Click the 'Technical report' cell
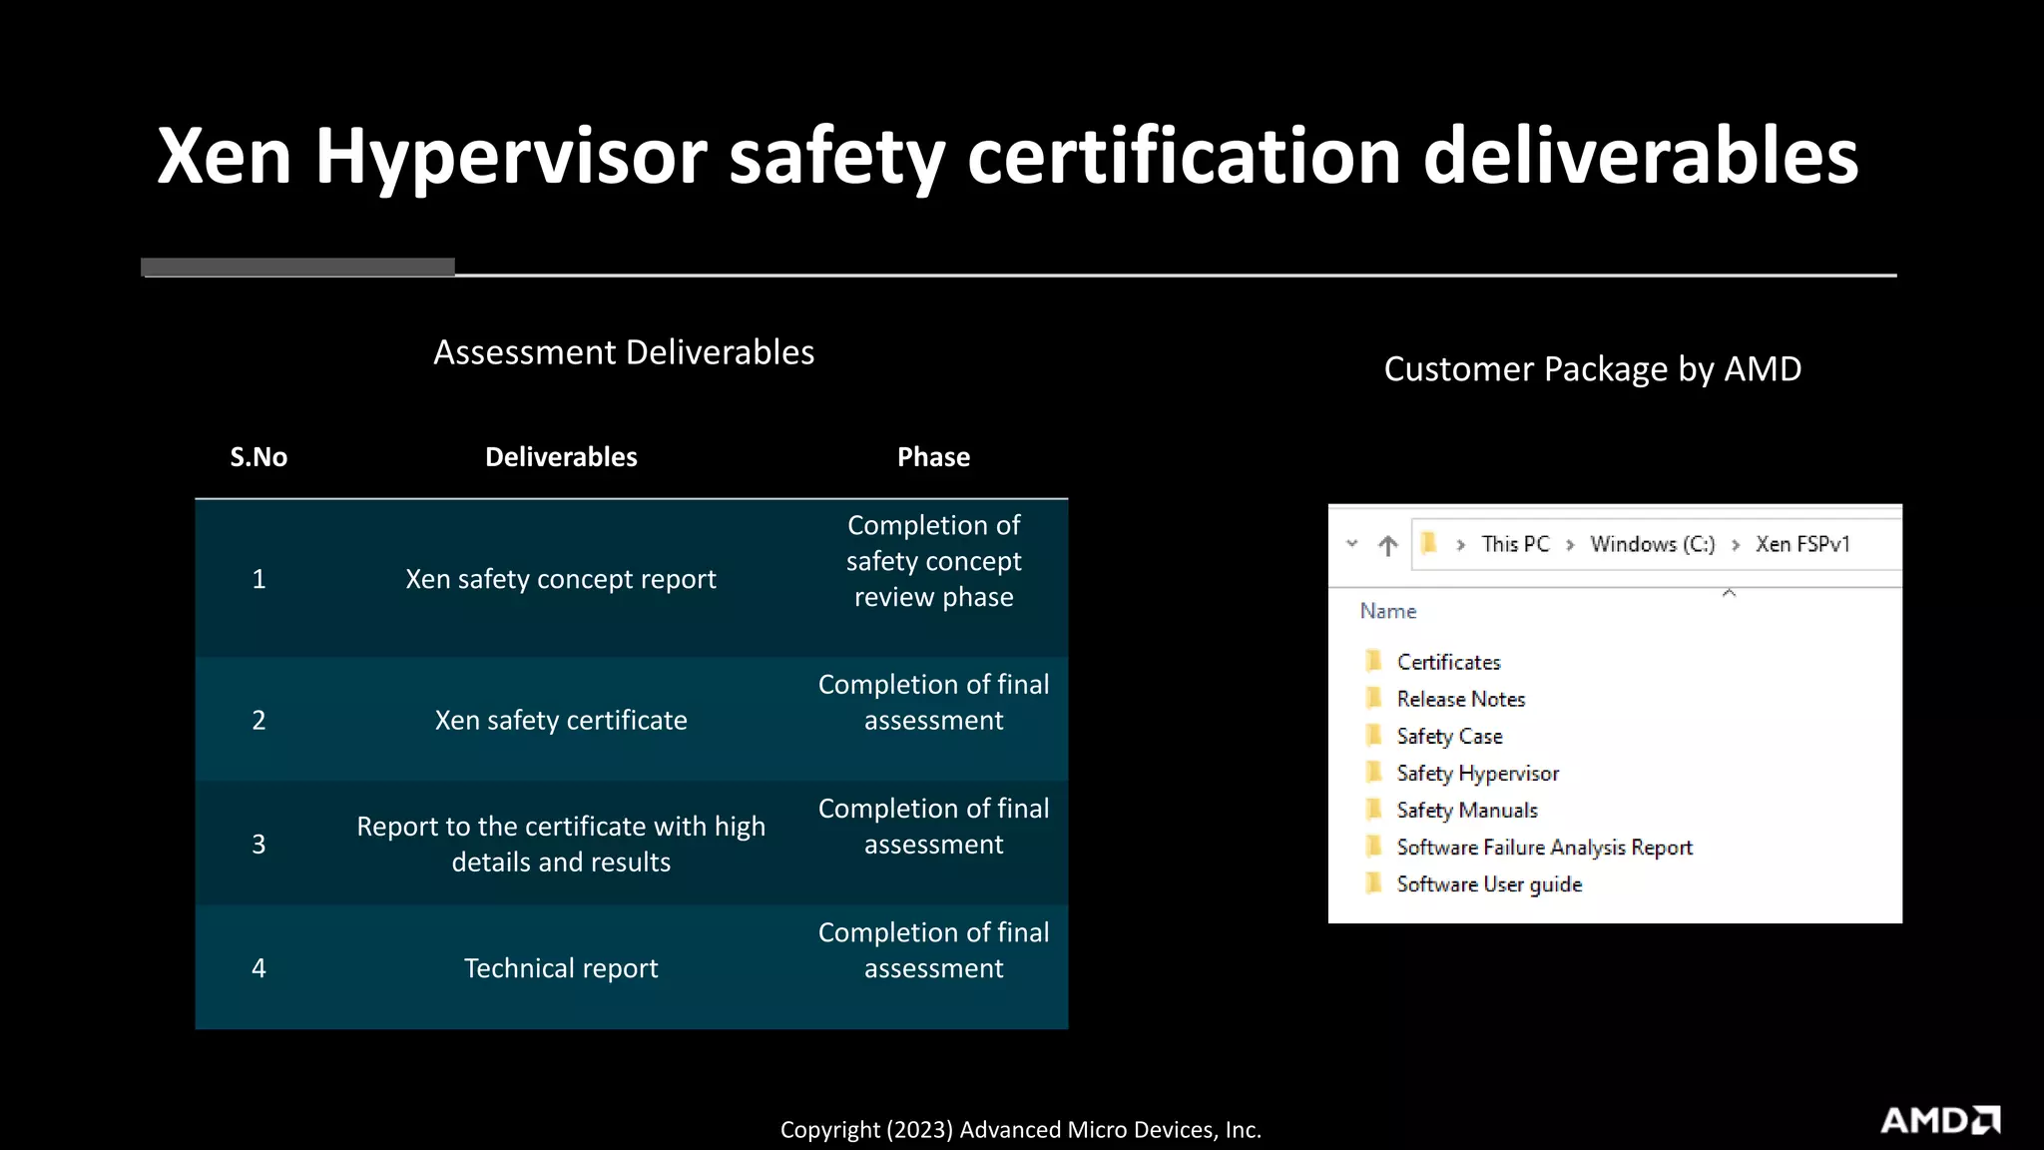The width and height of the screenshot is (2044, 1150). coord(561,968)
